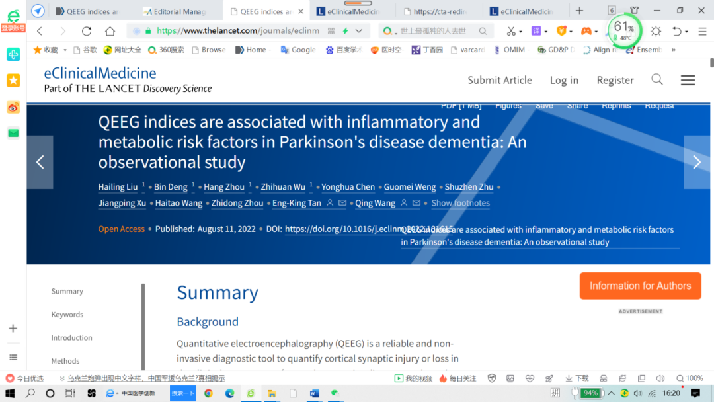Open the site search magnifier icon
This screenshot has height=402, width=714.
point(656,79)
